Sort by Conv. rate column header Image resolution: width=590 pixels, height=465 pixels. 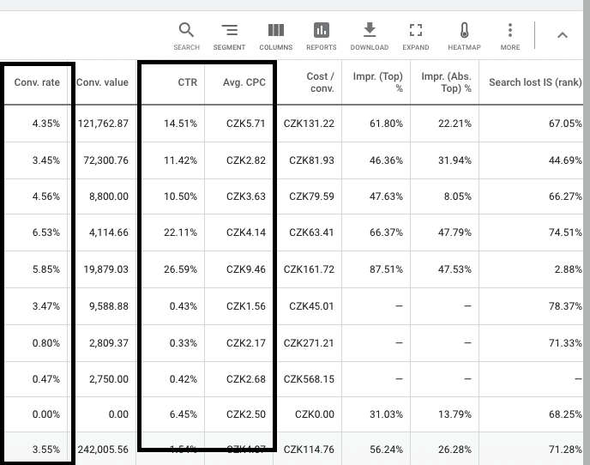tap(37, 82)
